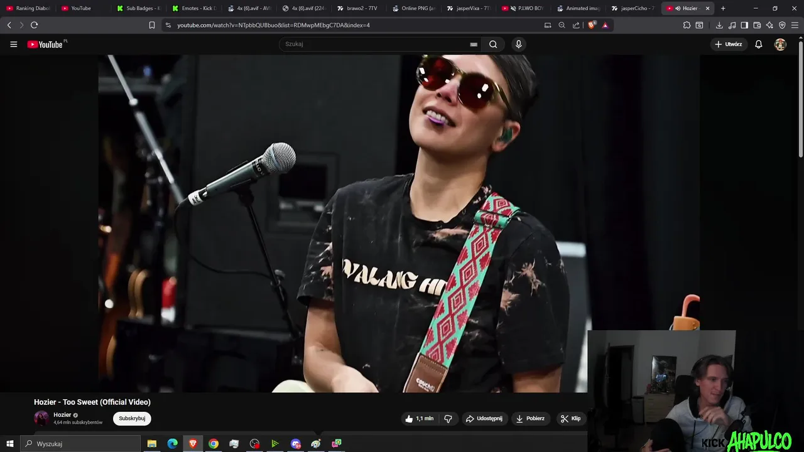
Task: Switch to the jasperCicho tab
Action: [x=632, y=8]
